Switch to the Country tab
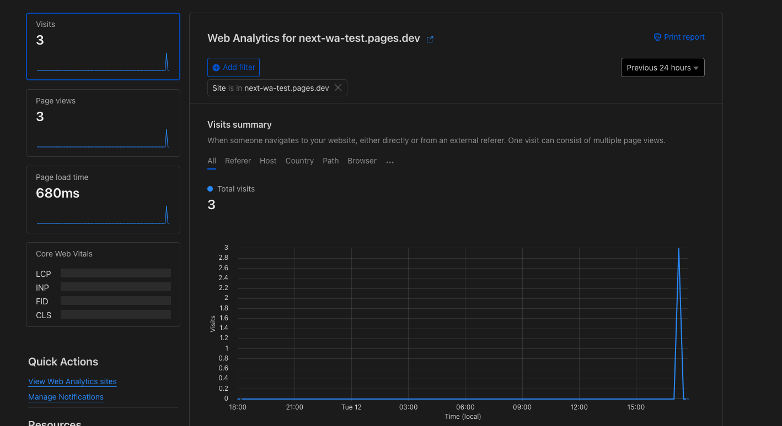 [299, 161]
